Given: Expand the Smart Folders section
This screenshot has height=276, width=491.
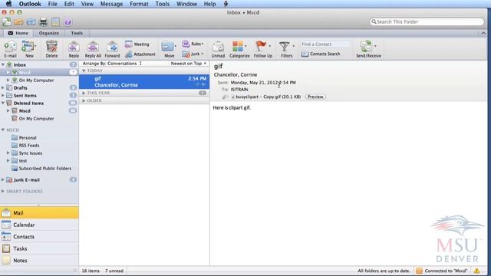Looking at the screenshot, I should coord(3,191).
